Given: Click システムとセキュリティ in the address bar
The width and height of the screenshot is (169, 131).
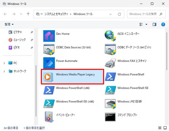Looking at the screenshot, I should click(x=56, y=14).
